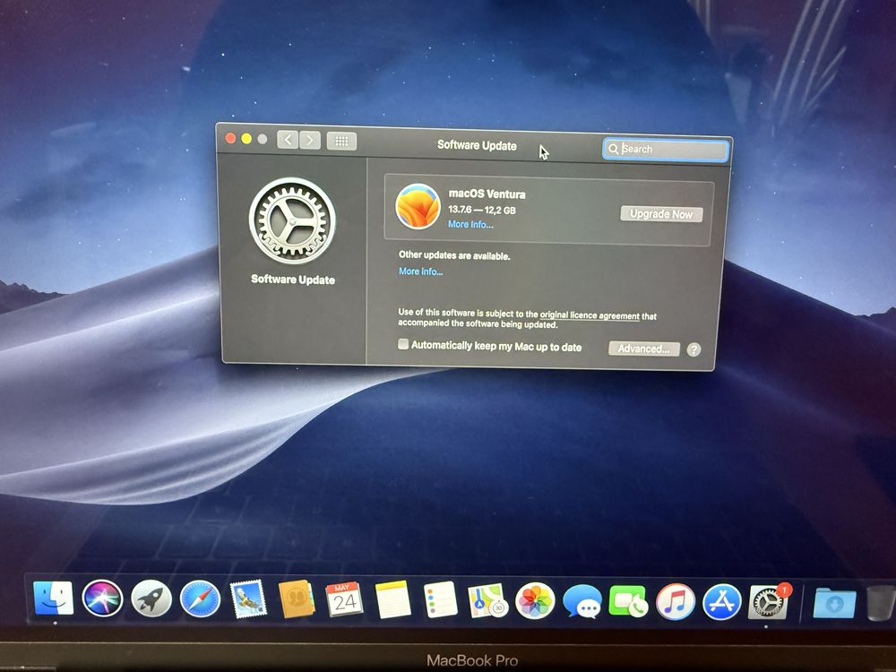The width and height of the screenshot is (896, 672).
Task: Click the magnifier icon in Search field
Action: click(x=613, y=149)
